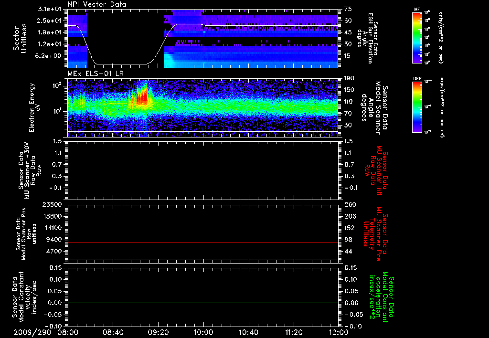
Task: Click the 10:40 time tick label
Action: (248, 333)
